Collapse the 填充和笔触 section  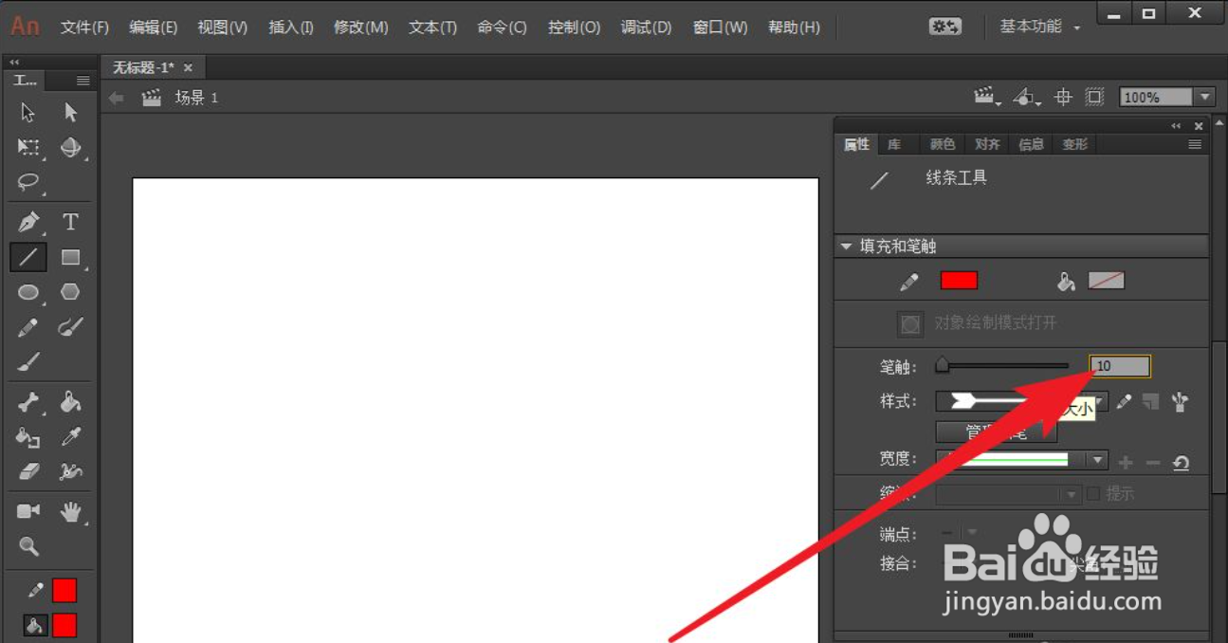pyautogui.click(x=846, y=247)
